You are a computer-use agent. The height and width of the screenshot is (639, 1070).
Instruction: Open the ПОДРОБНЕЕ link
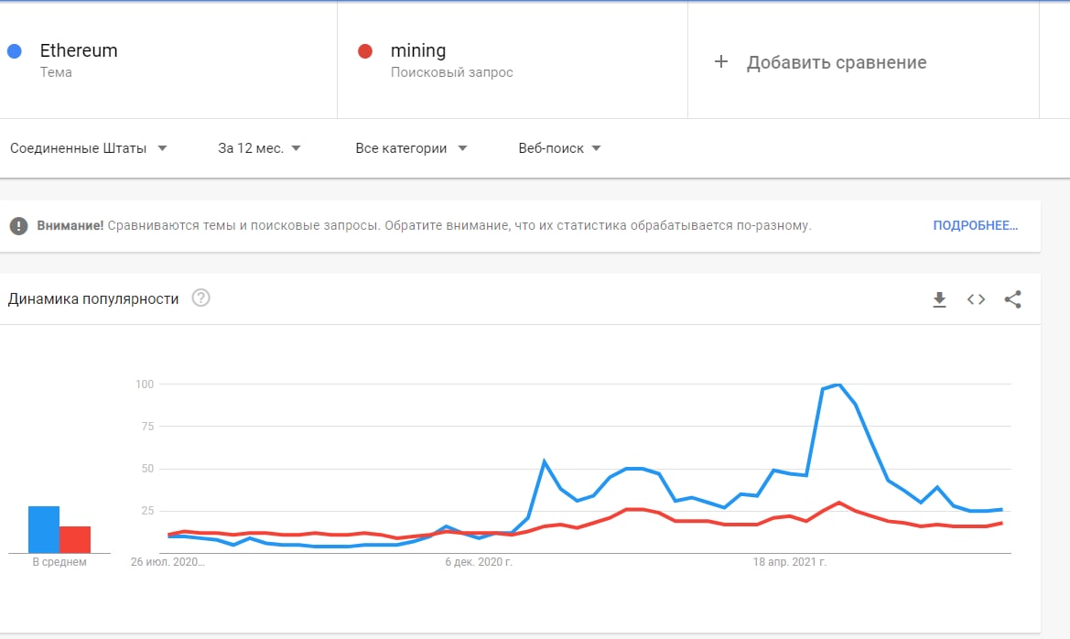(975, 226)
